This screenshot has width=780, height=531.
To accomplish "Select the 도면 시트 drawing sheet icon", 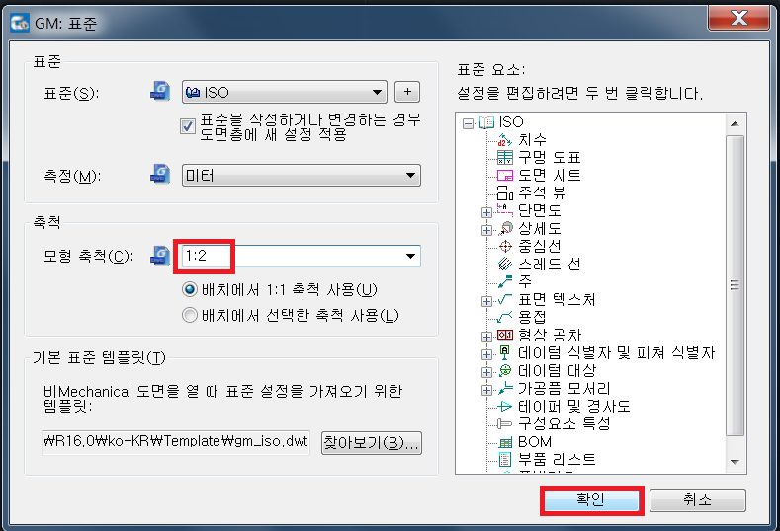I will (505, 176).
